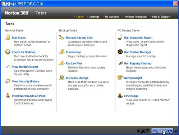This screenshot has height=135, width=179.
Task: Click text 'Manage your PC startup.'
Action: 141,56
